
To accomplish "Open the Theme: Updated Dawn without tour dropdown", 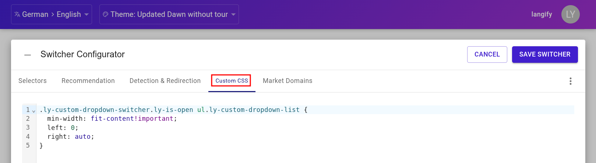I will [x=169, y=14].
